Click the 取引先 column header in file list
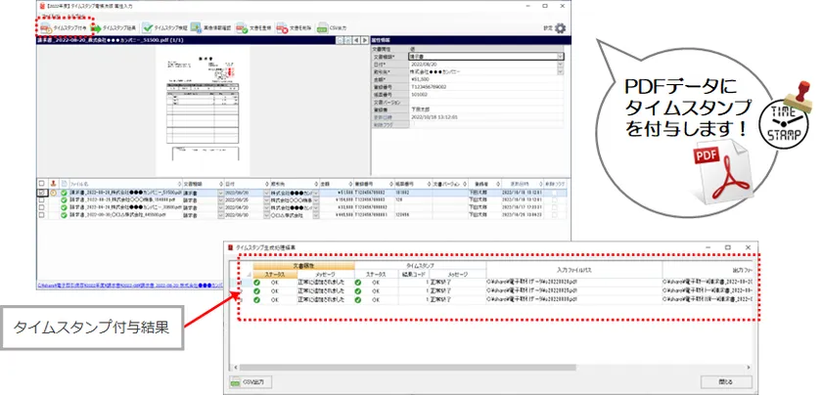The height and width of the screenshot is (395, 822). (x=279, y=183)
